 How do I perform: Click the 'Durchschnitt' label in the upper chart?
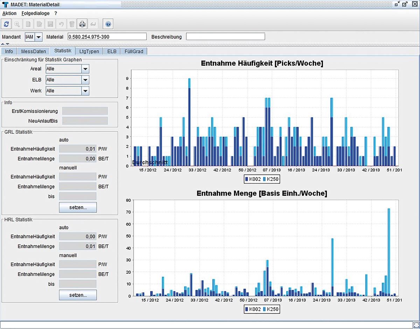[150, 163]
